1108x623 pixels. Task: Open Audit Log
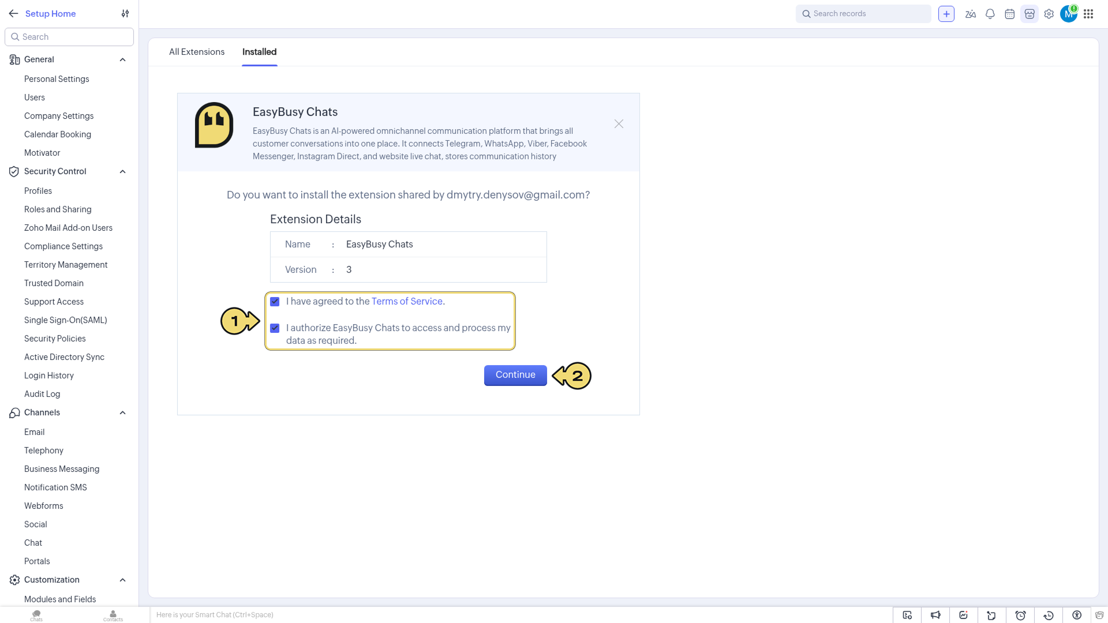point(42,394)
